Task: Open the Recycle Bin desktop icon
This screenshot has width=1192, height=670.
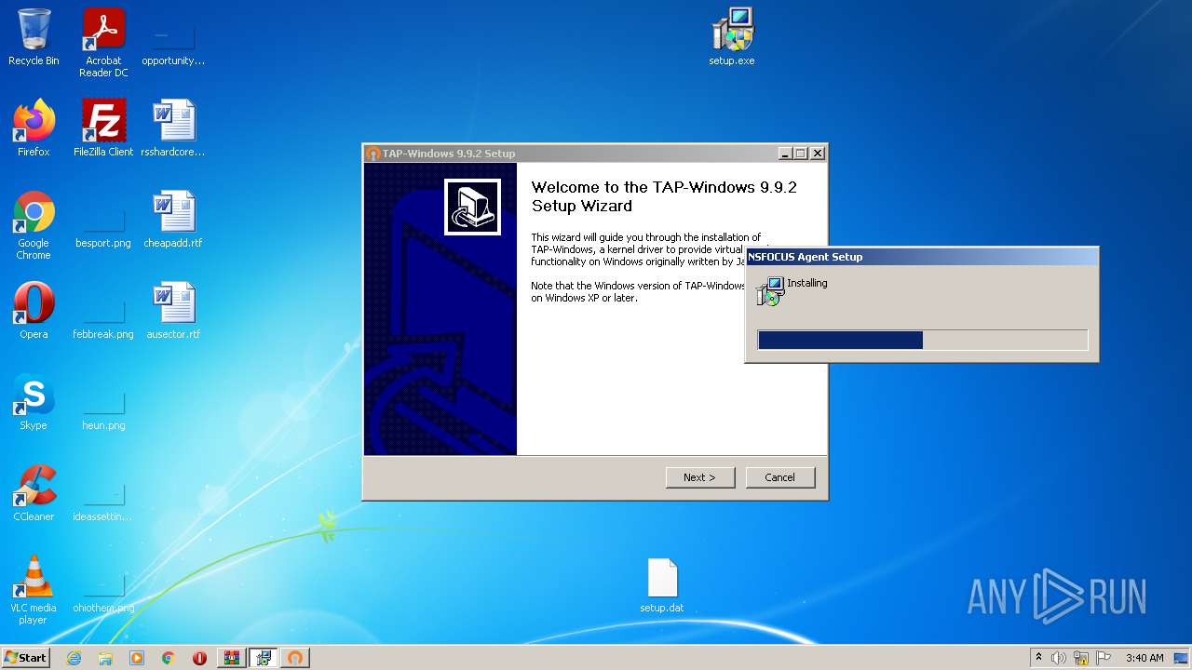Action: click(34, 37)
